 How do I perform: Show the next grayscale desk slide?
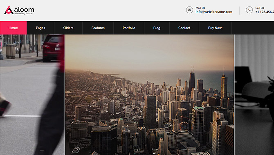tap(254, 95)
